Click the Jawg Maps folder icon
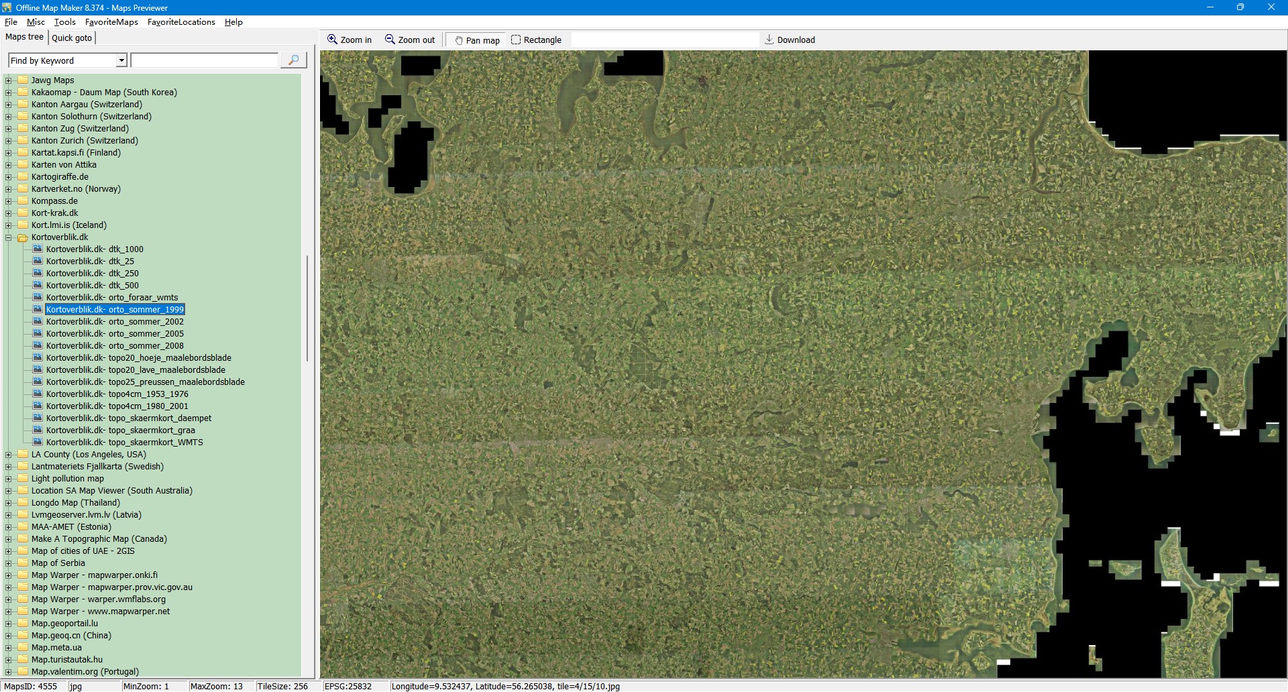Image resolution: width=1288 pixels, height=692 pixels. tap(23, 80)
